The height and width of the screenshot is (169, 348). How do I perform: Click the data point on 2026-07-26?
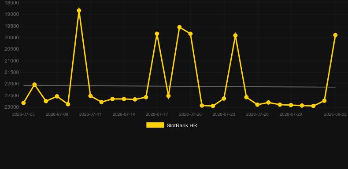click(x=257, y=104)
